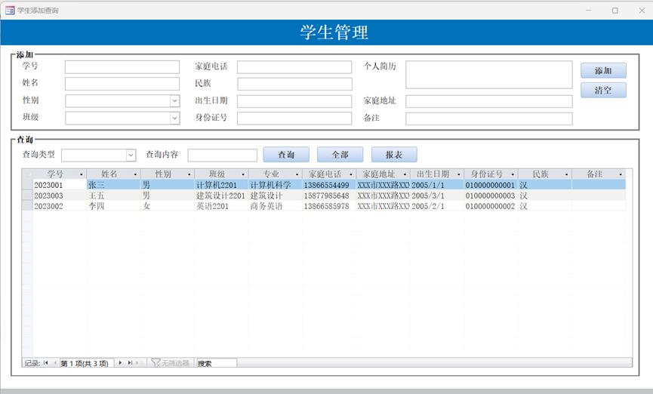653x394 pixels.
Task: Select cell 女 in 性别 column
Action: coord(168,206)
